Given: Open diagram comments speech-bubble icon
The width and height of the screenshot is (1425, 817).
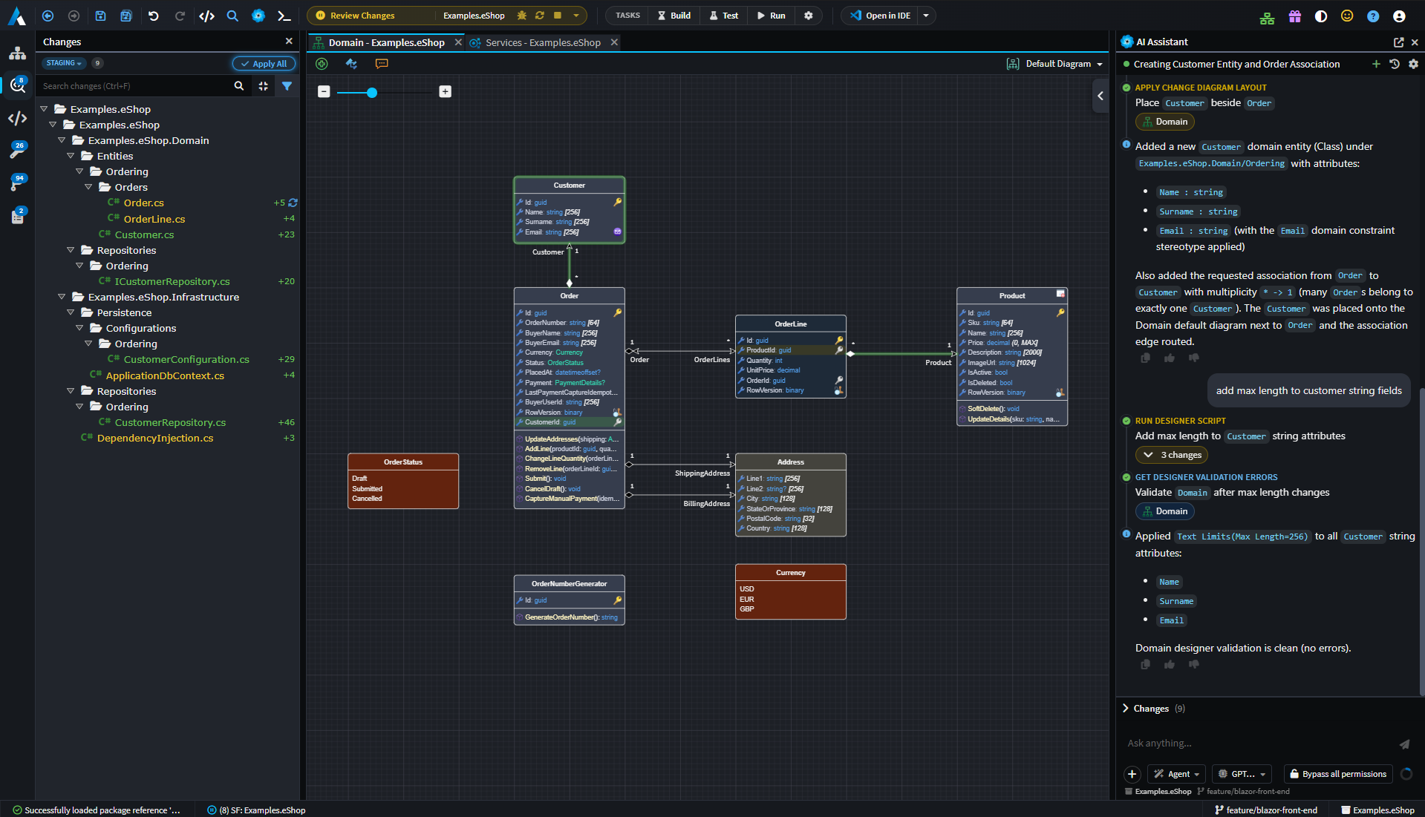Looking at the screenshot, I should coord(382,64).
